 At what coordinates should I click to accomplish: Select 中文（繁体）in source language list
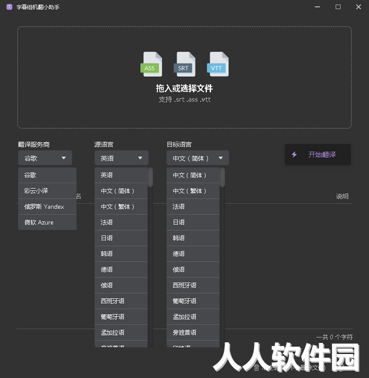click(121, 207)
